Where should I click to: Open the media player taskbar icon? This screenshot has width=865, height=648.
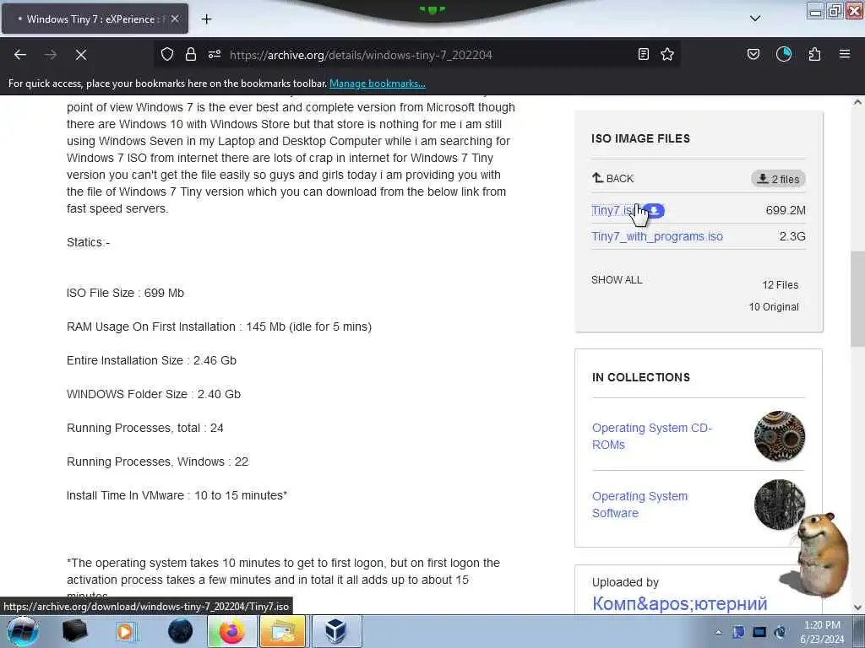(125, 631)
